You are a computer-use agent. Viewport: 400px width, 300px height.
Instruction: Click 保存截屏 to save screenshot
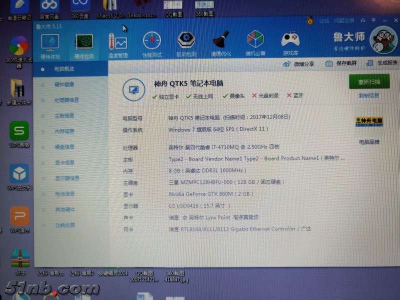[341, 63]
